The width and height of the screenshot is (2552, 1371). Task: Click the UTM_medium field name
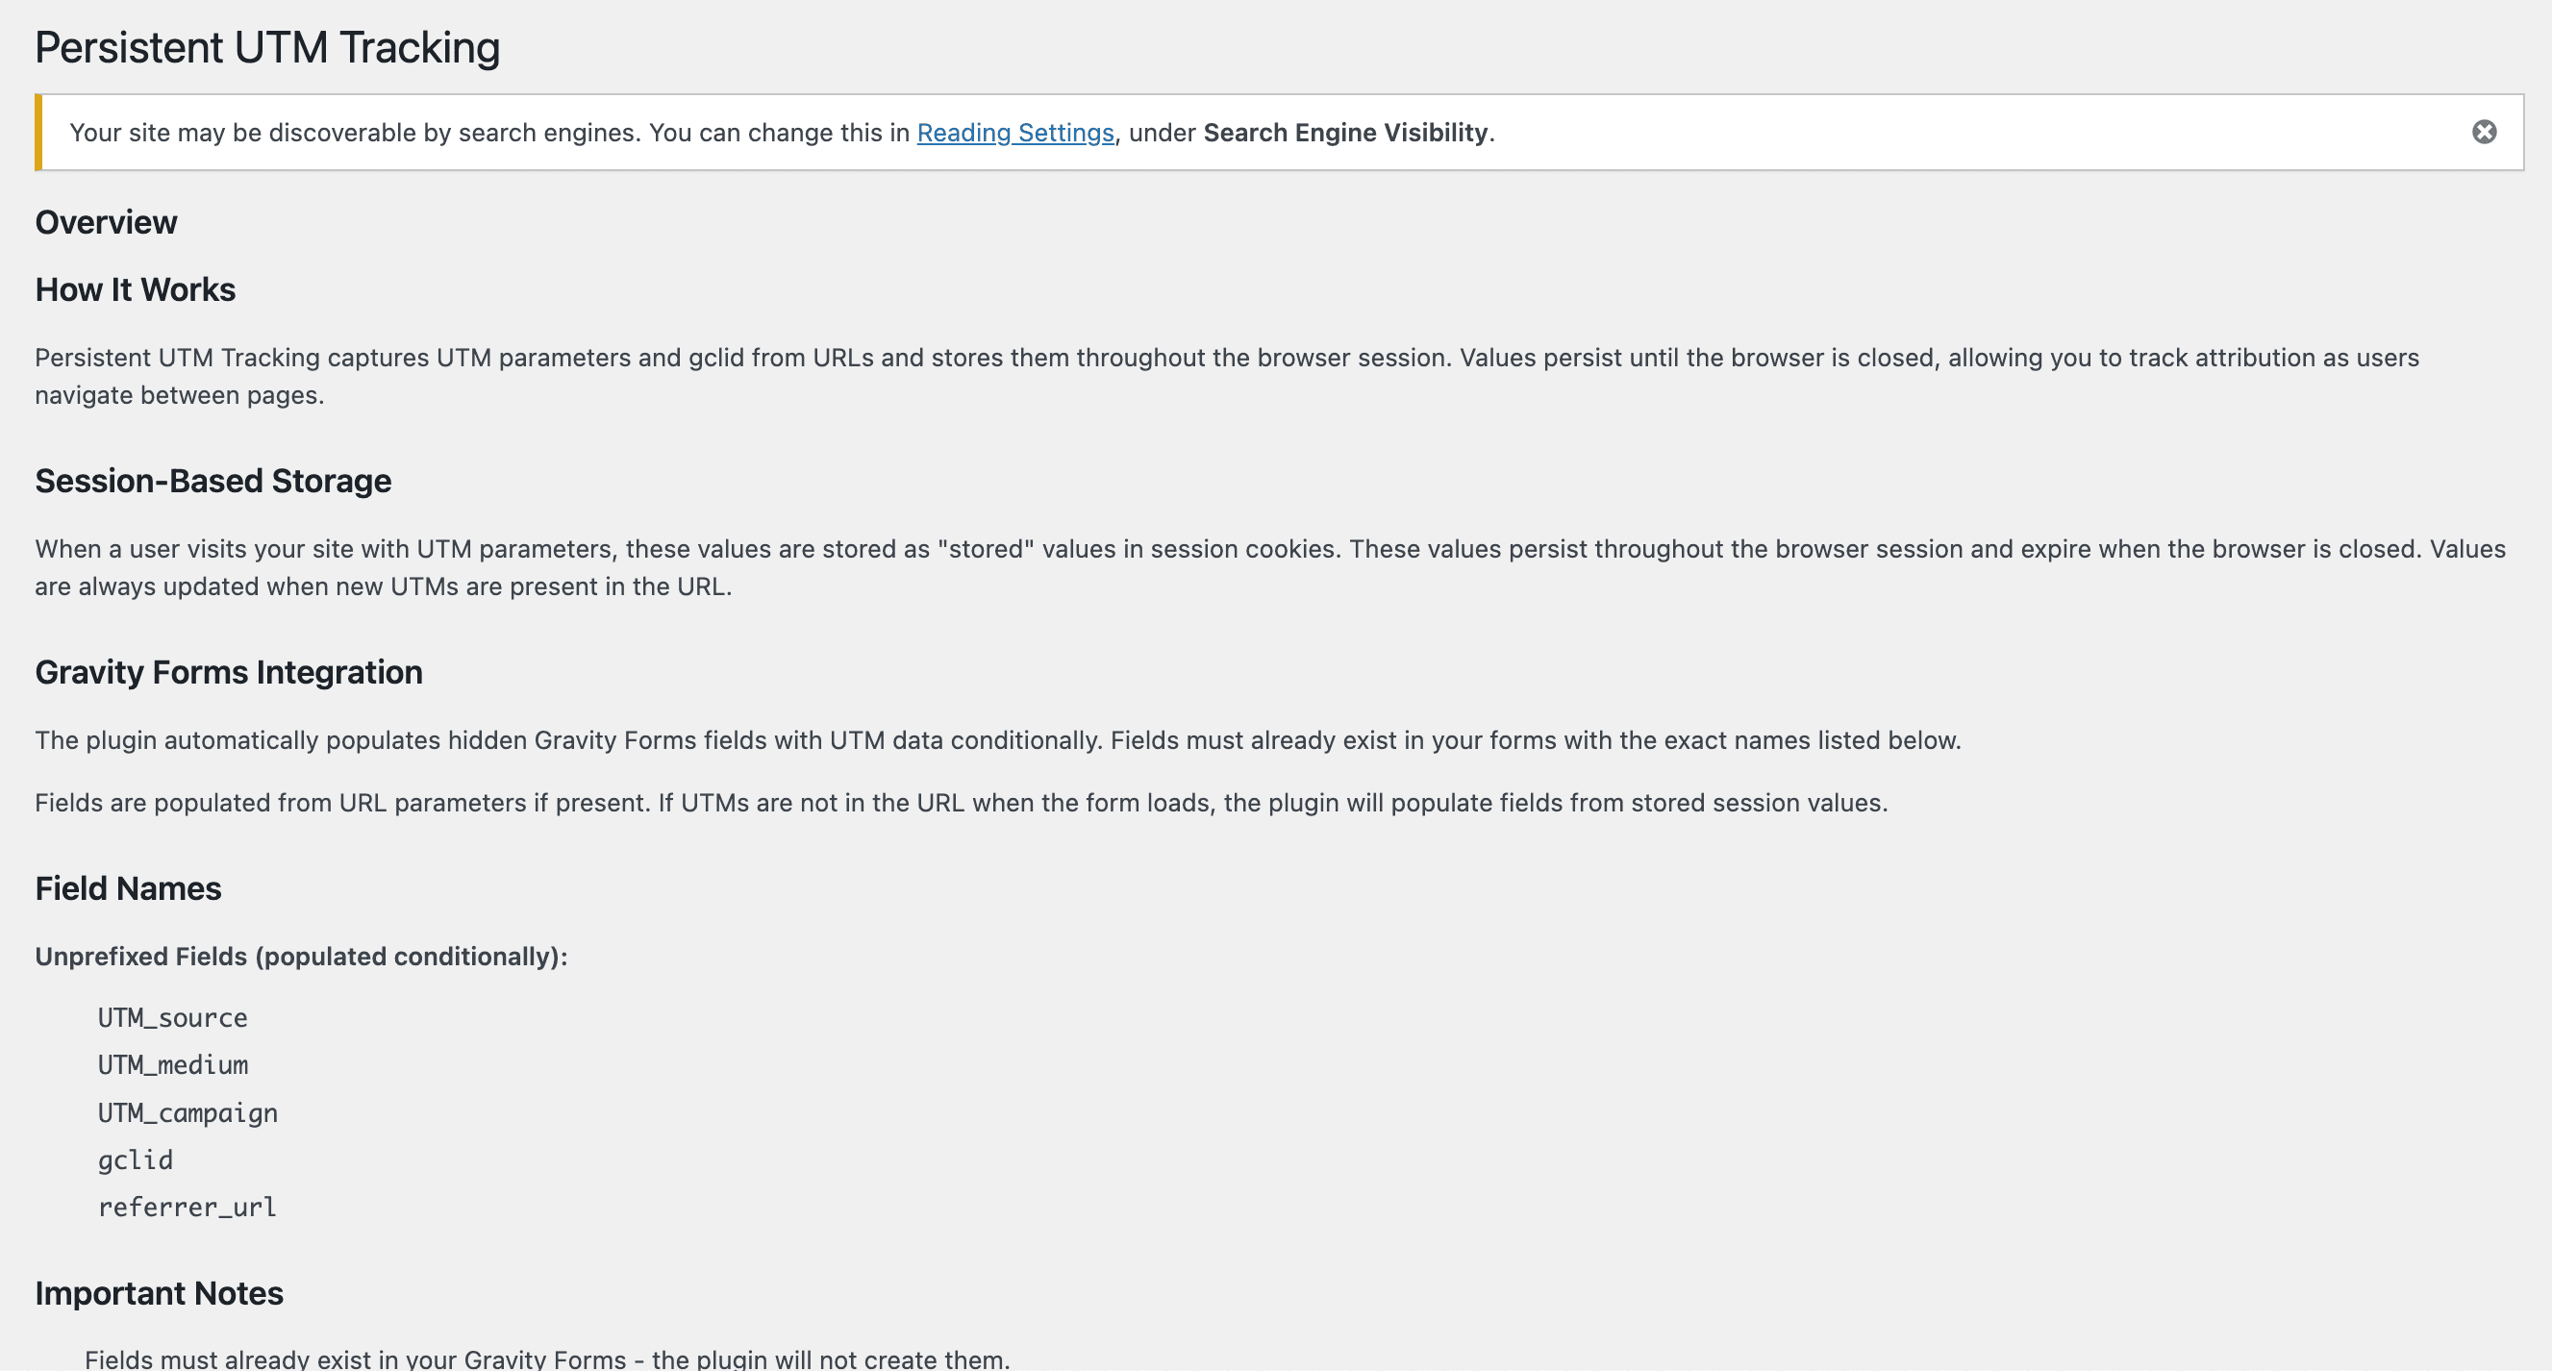click(172, 1065)
